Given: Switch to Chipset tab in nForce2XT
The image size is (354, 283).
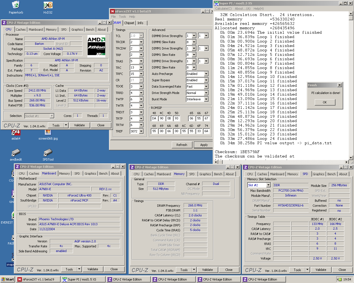Looking at the screenshot, I should click(x=129, y=23).
